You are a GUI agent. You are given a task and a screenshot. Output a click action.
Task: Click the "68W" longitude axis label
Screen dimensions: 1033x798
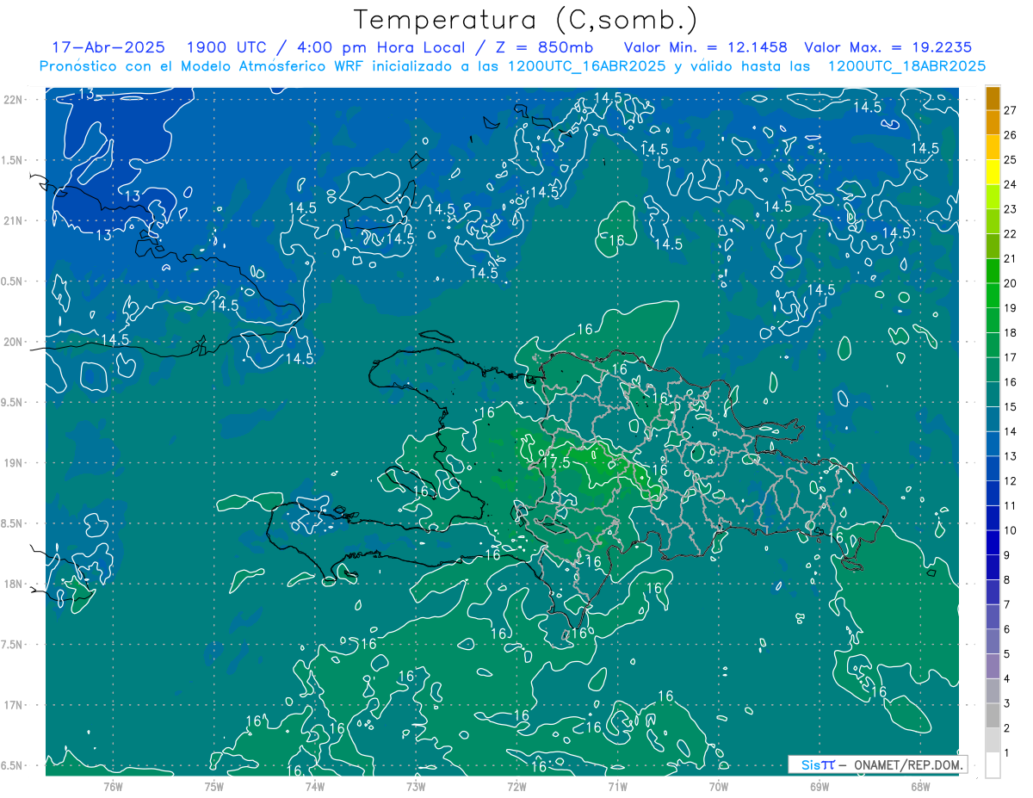pyautogui.click(x=920, y=786)
